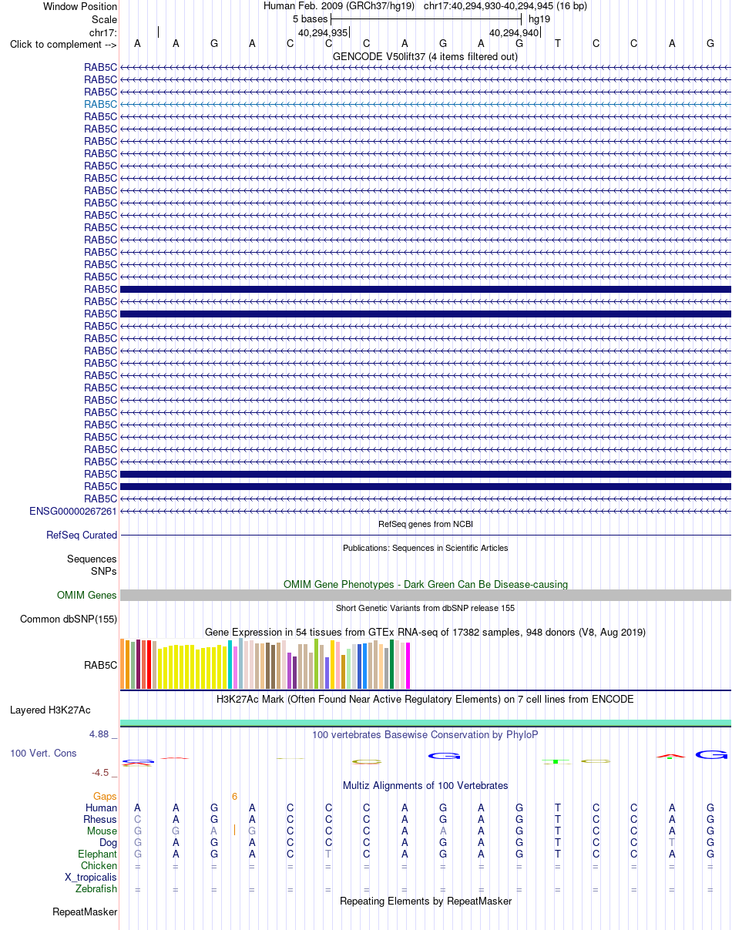
Task: Click the 40,294,935 coordinate marker
Action: [323, 33]
